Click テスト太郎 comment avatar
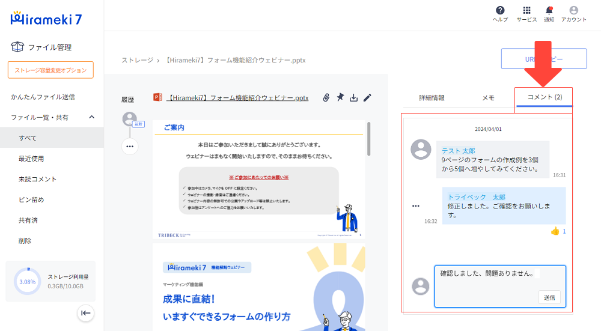 (421, 150)
